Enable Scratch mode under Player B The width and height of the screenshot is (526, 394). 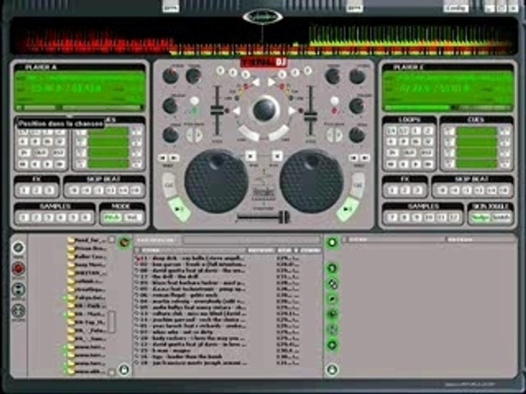[501, 218]
